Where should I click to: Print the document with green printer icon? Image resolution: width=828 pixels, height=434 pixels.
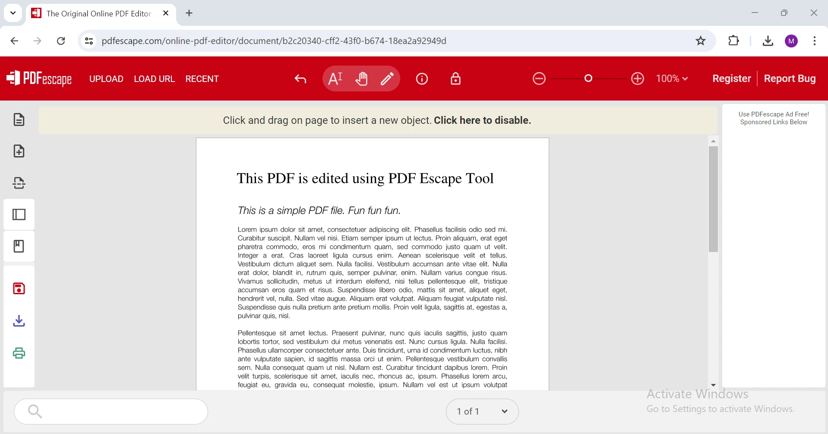tap(19, 353)
